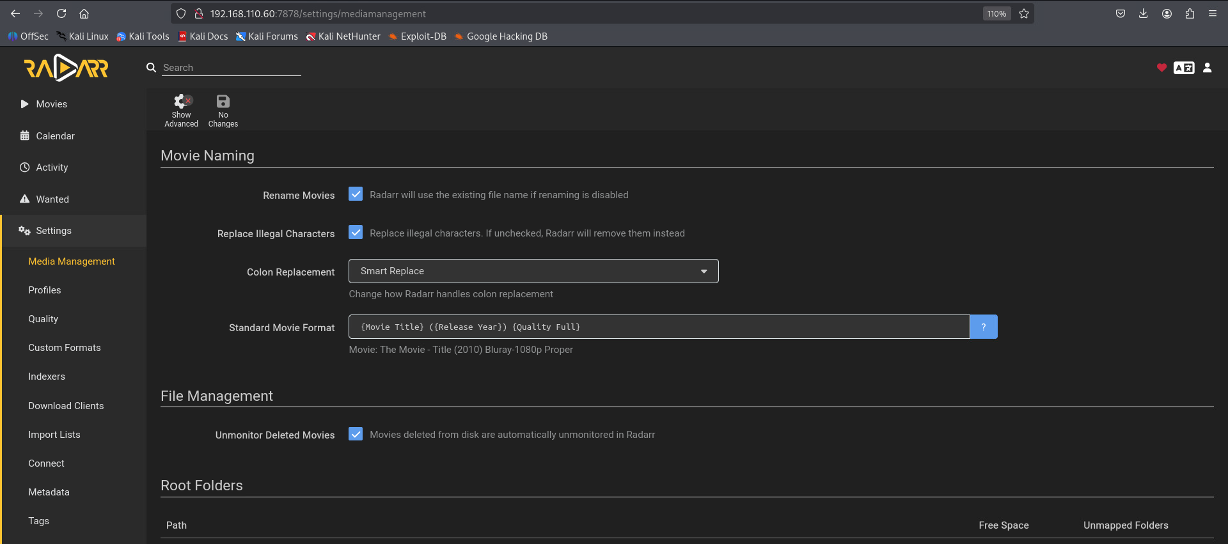This screenshot has width=1228, height=544.
Task: Open the Colon Replacement dropdown
Action: click(533, 271)
